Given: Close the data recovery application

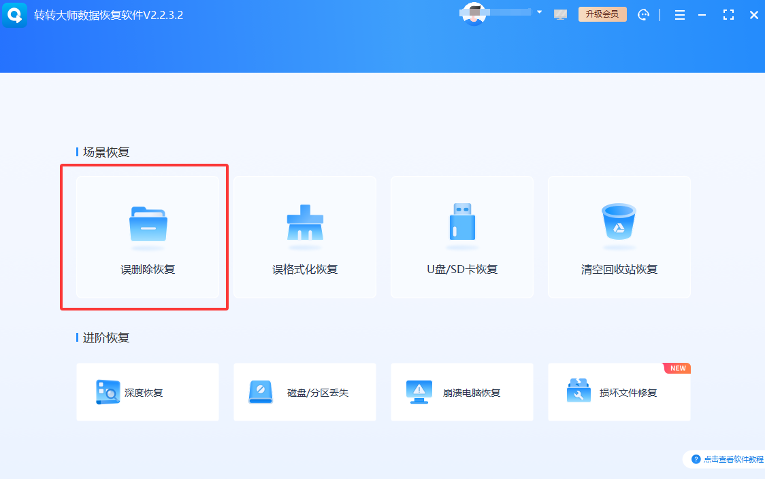Looking at the screenshot, I should [x=754, y=15].
